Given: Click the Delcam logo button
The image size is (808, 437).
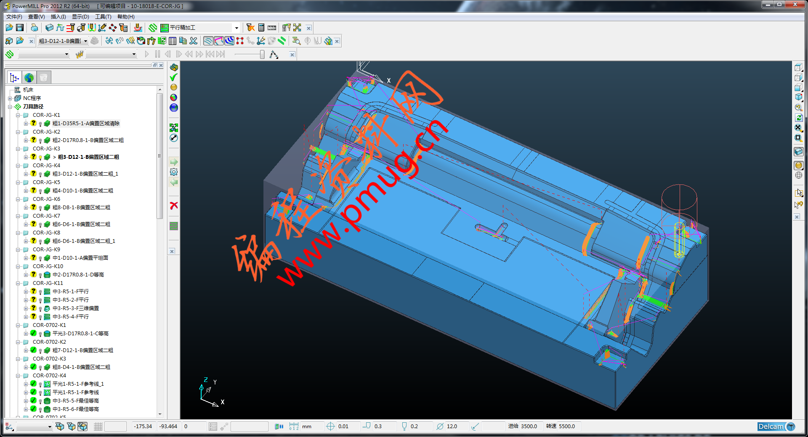Looking at the screenshot, I should [776, 426].
